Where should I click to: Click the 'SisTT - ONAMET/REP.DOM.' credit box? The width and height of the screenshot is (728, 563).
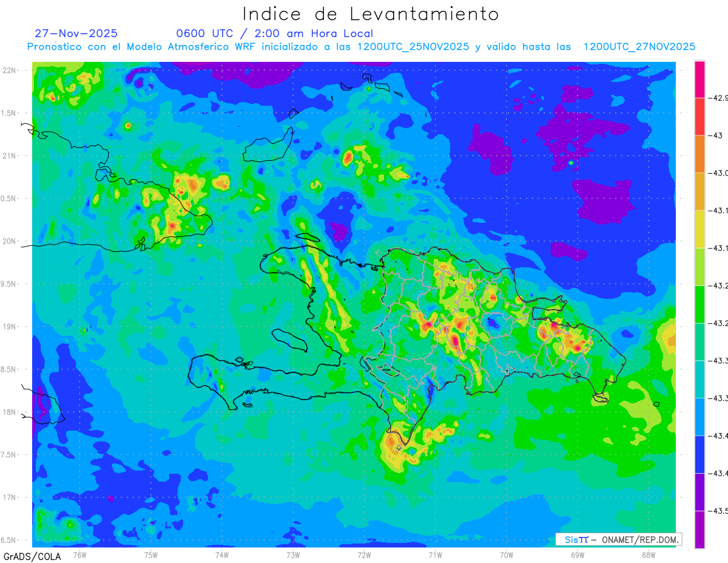click(618, 539)
